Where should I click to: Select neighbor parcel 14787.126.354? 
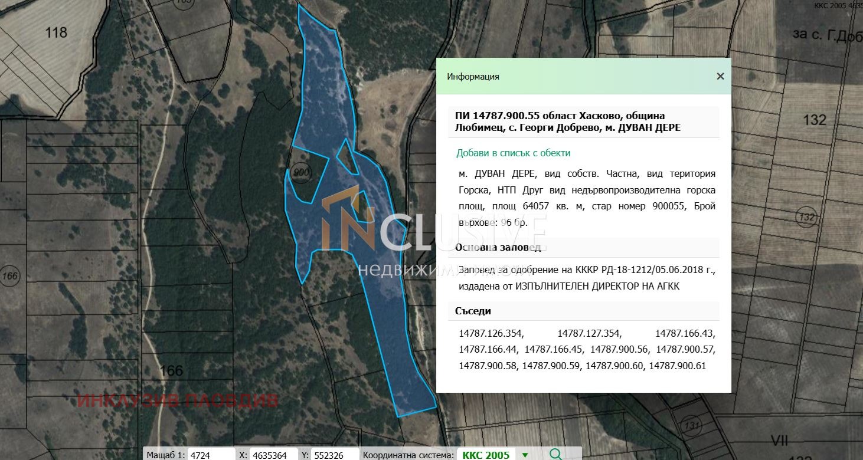pyautogui.click(x=491, y=333)
